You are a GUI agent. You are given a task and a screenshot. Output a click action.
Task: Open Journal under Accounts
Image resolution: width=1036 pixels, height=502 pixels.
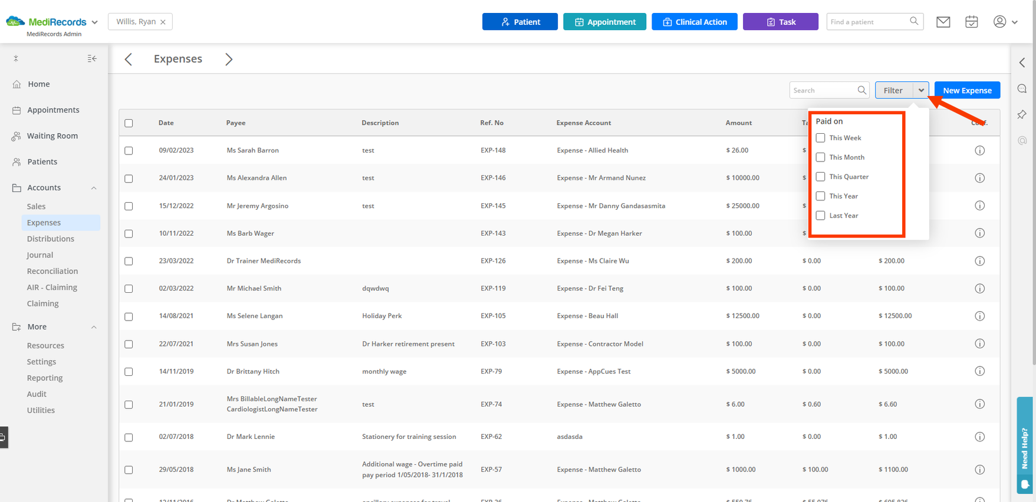(x=40, y=255)
